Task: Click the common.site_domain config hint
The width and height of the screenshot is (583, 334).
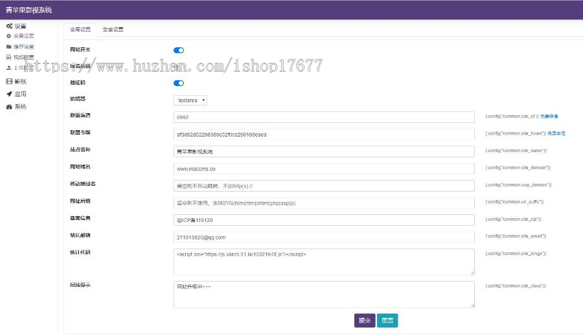Action: tap(518, 168)
